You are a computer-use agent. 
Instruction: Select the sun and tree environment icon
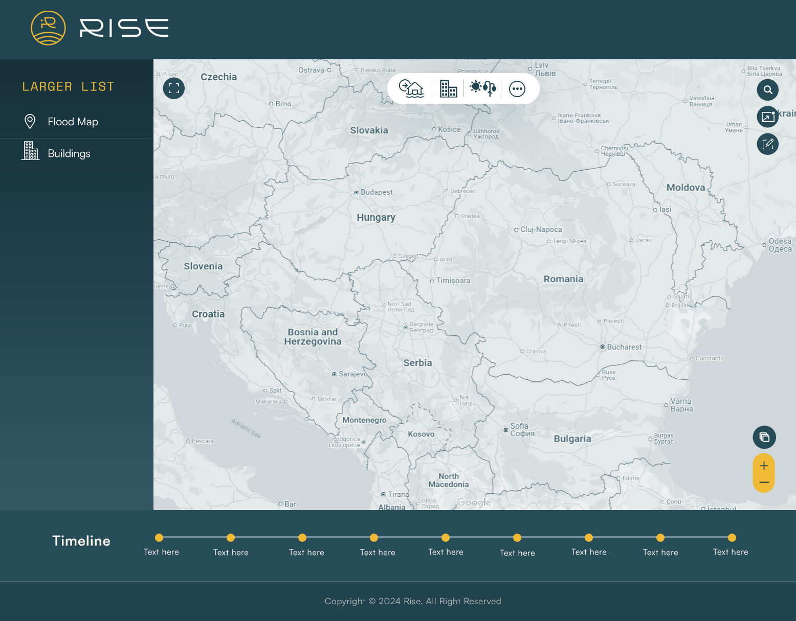pos(483,88)
